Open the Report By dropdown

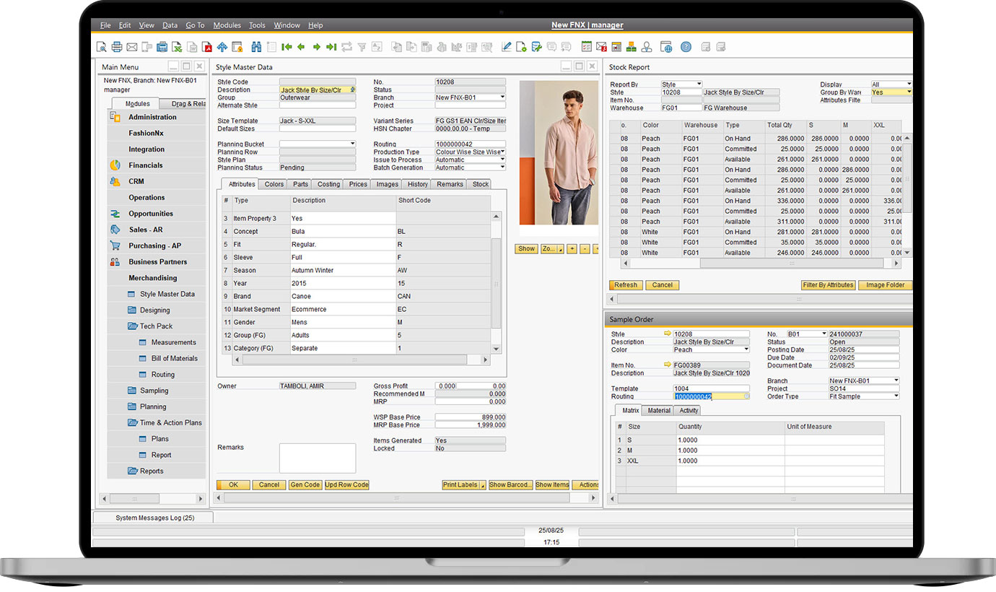(x=698, y=84)
